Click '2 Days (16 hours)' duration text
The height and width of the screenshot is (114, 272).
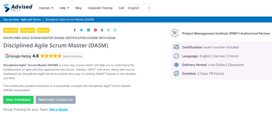(211, 73)
